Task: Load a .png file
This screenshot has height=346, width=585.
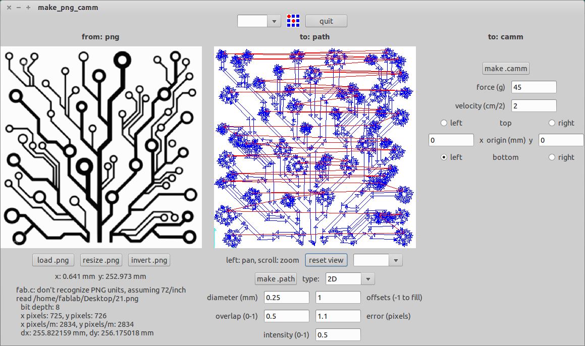Action: pos(53,260)
